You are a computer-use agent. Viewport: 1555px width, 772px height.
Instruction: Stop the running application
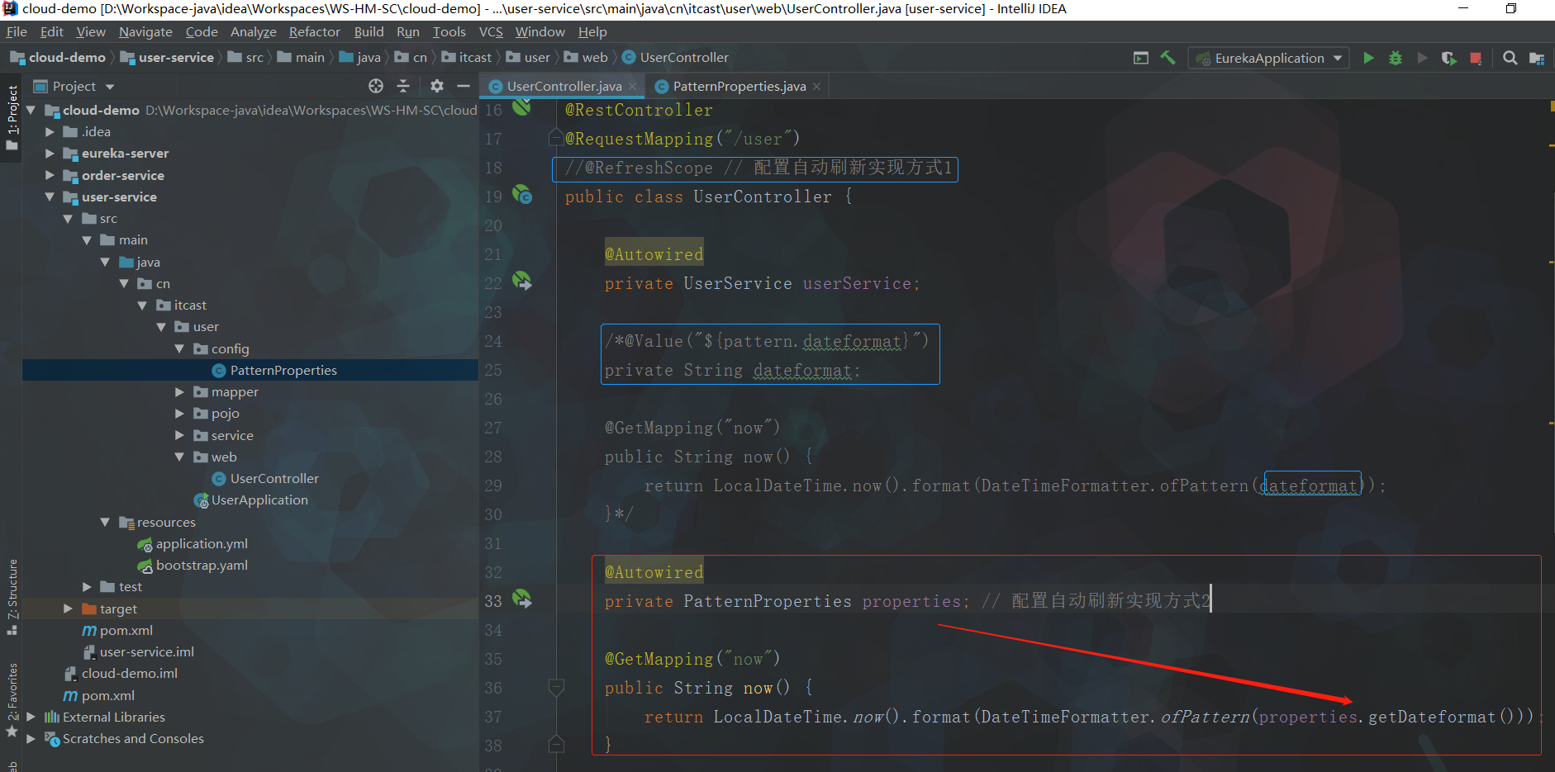click(1476, 58)
